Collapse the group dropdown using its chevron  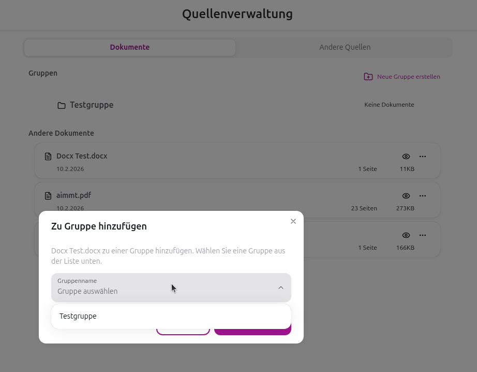tap(281, 288)
